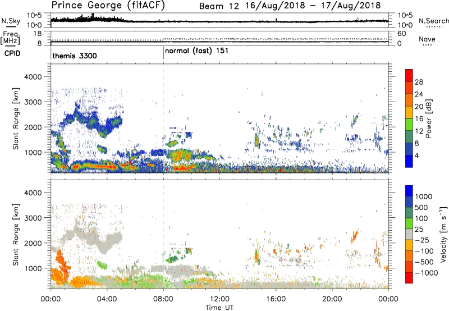Click the Prince George (fitACF) title
This screenshot has width=449, height=311.
coord(108,5)
